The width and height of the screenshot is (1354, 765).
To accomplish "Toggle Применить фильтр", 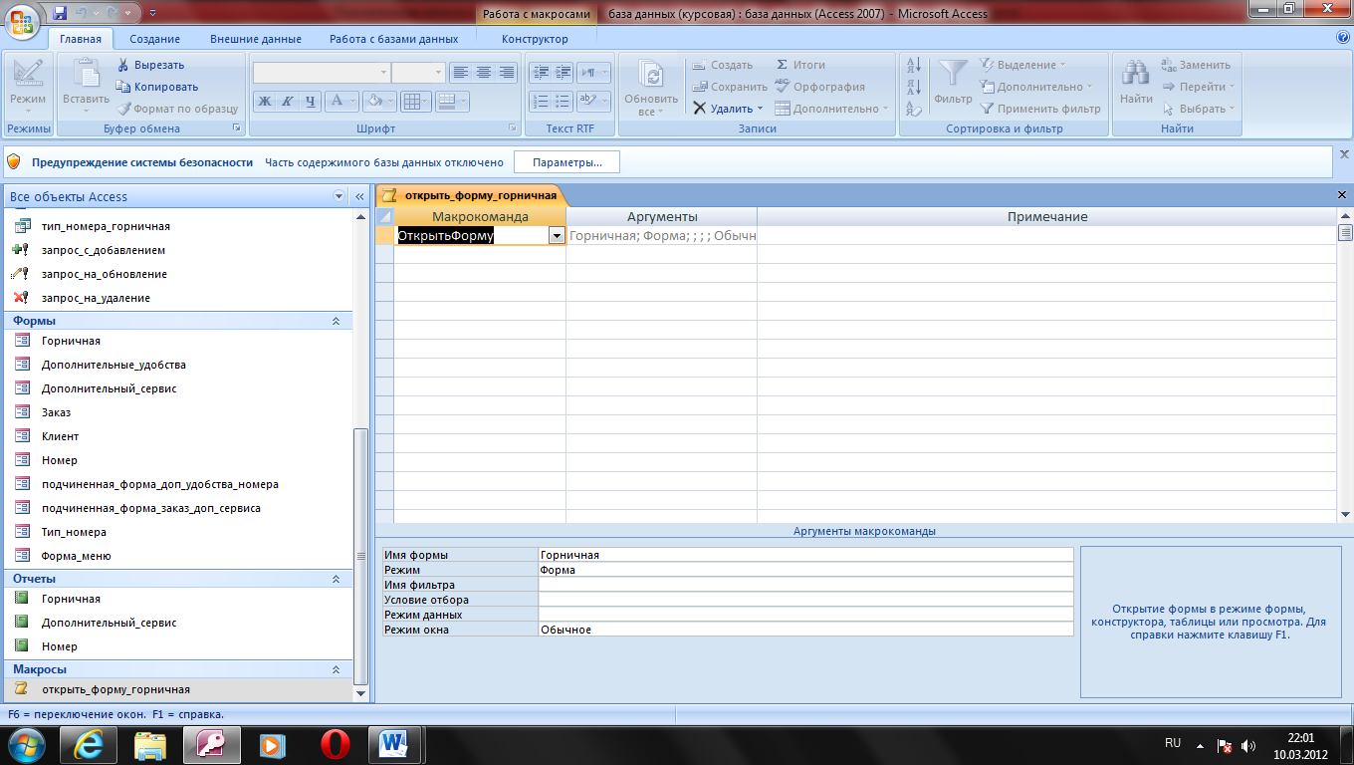I will (1040, 109).
